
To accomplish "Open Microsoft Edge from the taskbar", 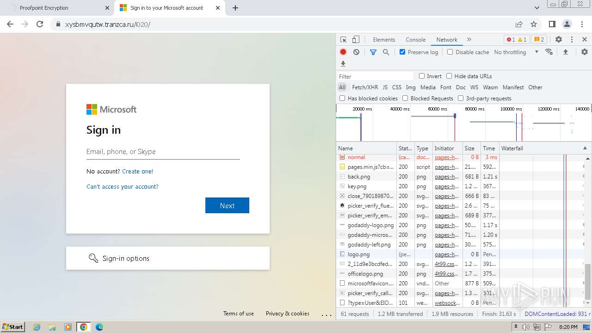I will (x=99, y=327).
